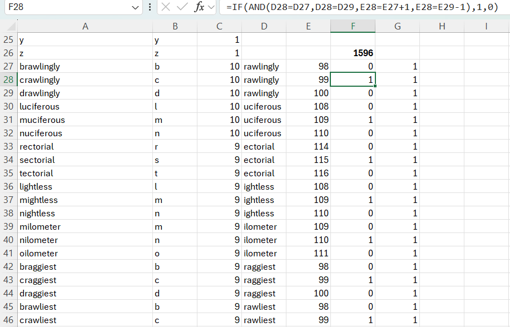510x327 pixels.
Task: Click cell E33 showing 114
Action: [308, 146]
